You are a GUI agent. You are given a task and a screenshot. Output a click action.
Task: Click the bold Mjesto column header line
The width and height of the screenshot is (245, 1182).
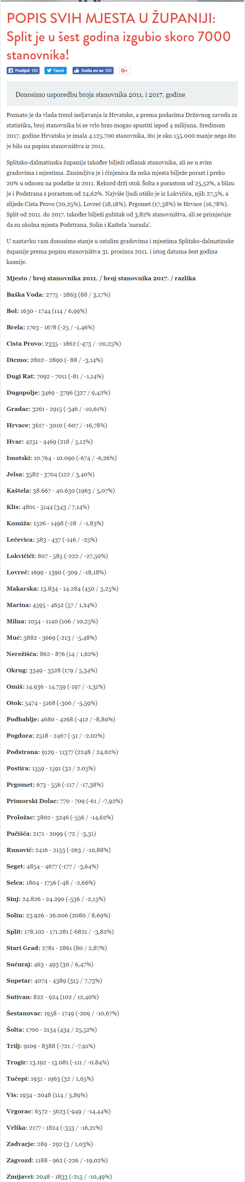101,278
